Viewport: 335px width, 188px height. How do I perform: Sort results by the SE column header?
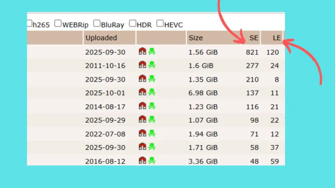(x=254, y=38)
